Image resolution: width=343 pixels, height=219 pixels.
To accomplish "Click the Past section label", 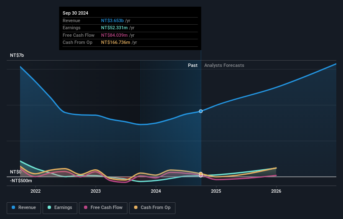I will point(193,65).
